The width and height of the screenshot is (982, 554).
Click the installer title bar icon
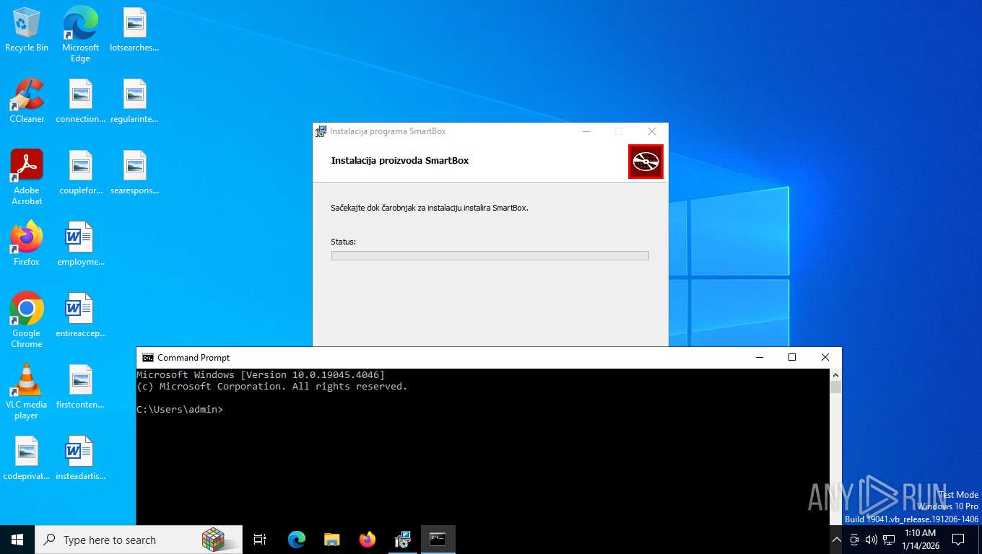coord(321,131)
